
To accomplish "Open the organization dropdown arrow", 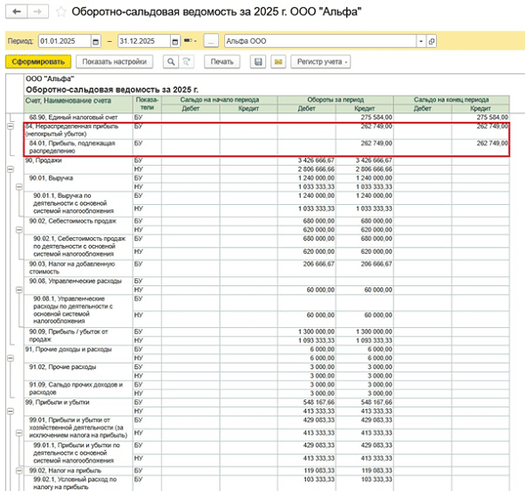I will point(421,41).
